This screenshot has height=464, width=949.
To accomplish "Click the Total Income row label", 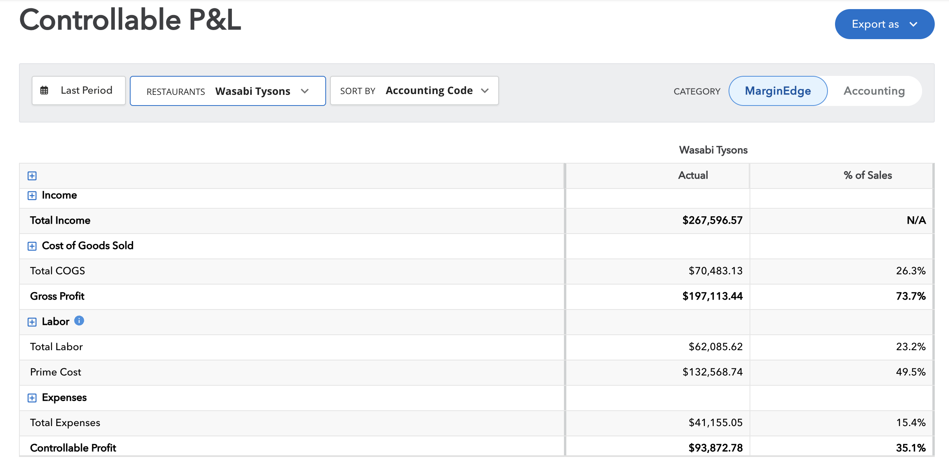I will (x=60, y=221).
